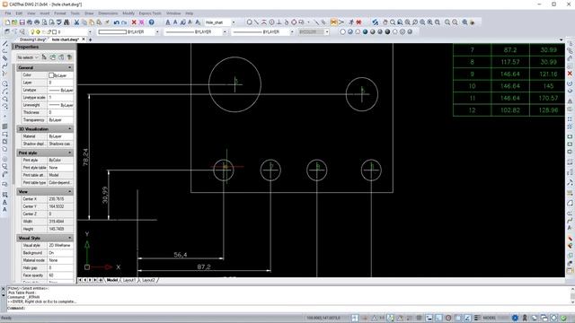The height and width of the screenshot is (323, 575).
Task: Toggle layer on/off lightbulb icon
Action: [x=32, y=32]
